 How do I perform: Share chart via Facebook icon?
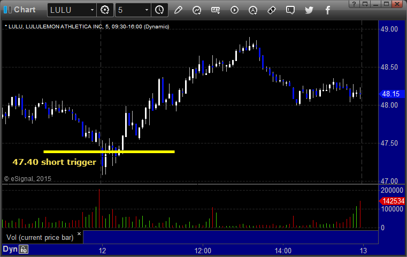coord(327,10)
